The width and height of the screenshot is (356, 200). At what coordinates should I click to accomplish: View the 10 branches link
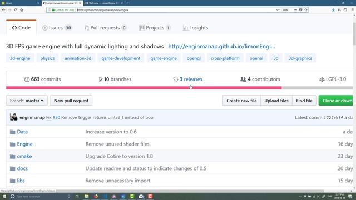(x=115, y=79)
